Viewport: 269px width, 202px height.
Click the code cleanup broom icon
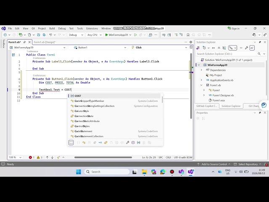tap(58, 157)
